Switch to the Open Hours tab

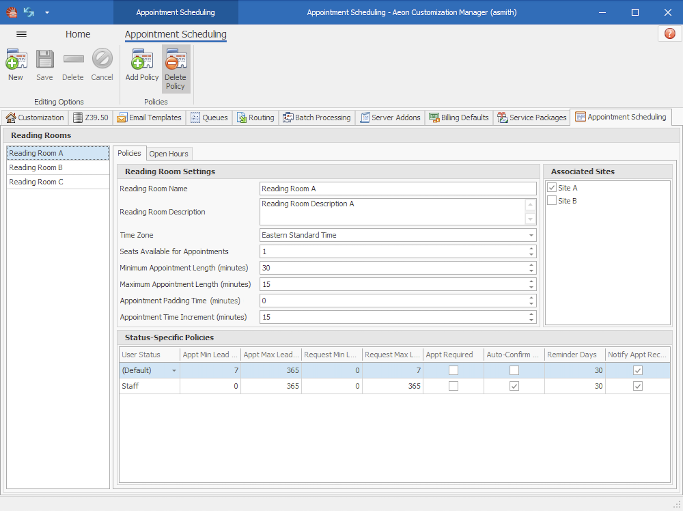click(169, 153)
